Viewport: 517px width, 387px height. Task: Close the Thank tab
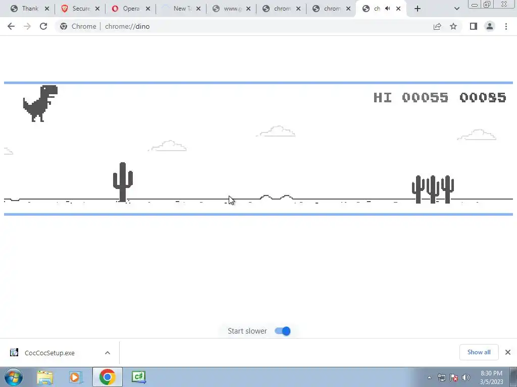[47, 9]
